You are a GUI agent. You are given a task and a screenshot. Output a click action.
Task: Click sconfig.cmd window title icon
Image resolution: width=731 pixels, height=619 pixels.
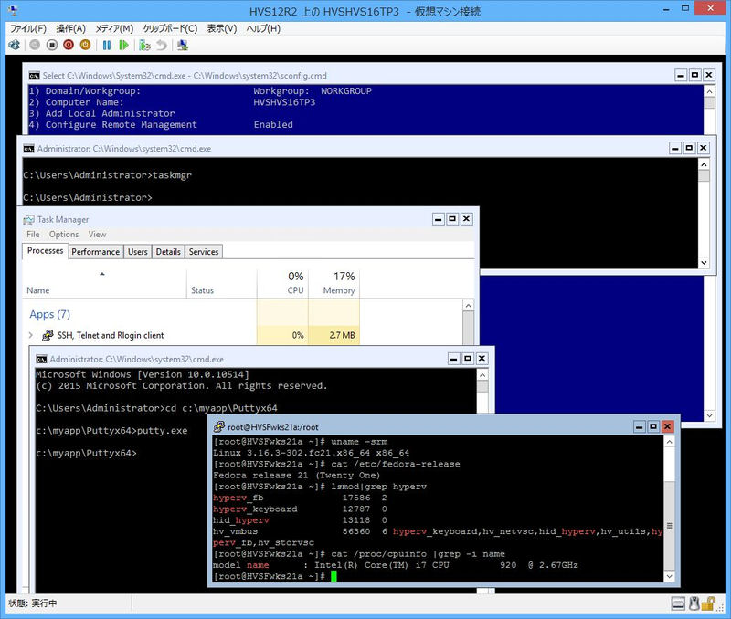click(34, 76)
